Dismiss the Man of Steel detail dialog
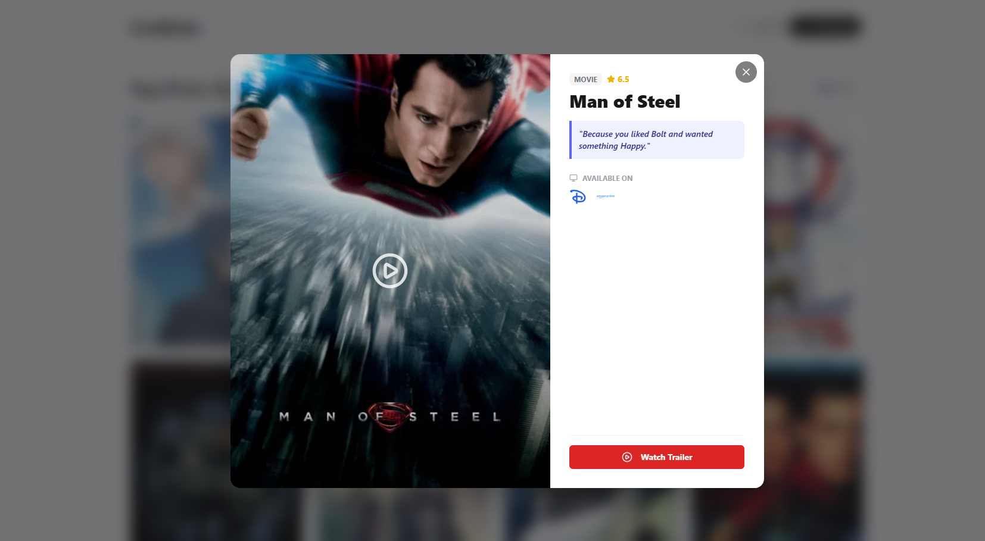The image size is (985, 541). click(746, 72)
